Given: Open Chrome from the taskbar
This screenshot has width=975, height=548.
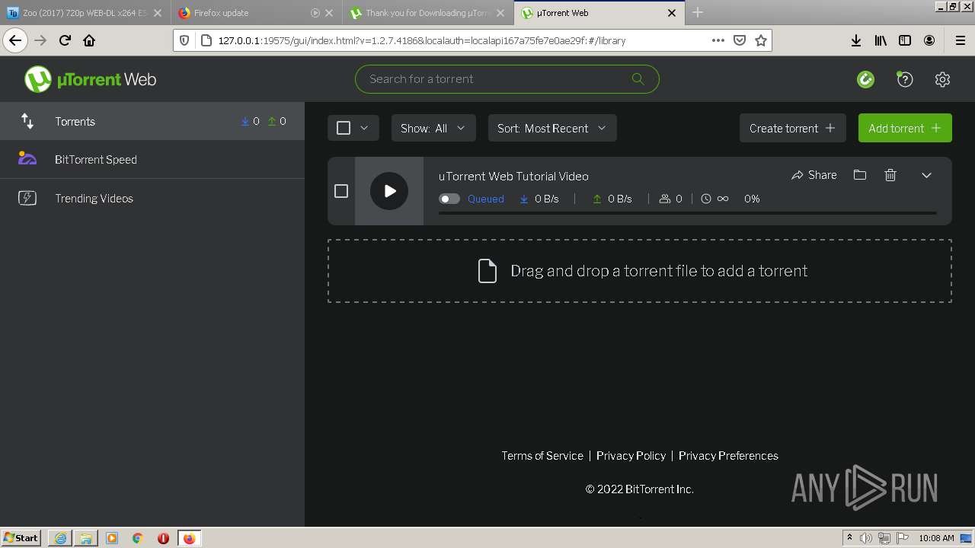Looking at the screenshot, I should tap(138, 538).
